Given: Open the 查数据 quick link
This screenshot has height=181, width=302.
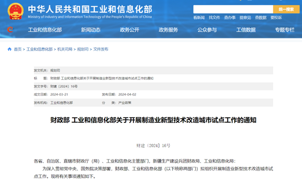Looking at the screenshot, I should coord(261,18).
